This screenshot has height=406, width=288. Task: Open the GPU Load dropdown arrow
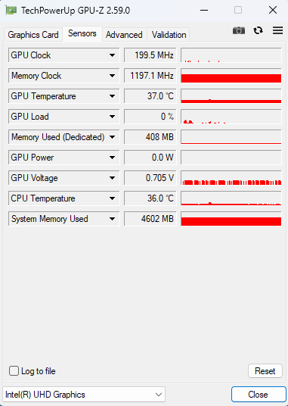(112, 117)
